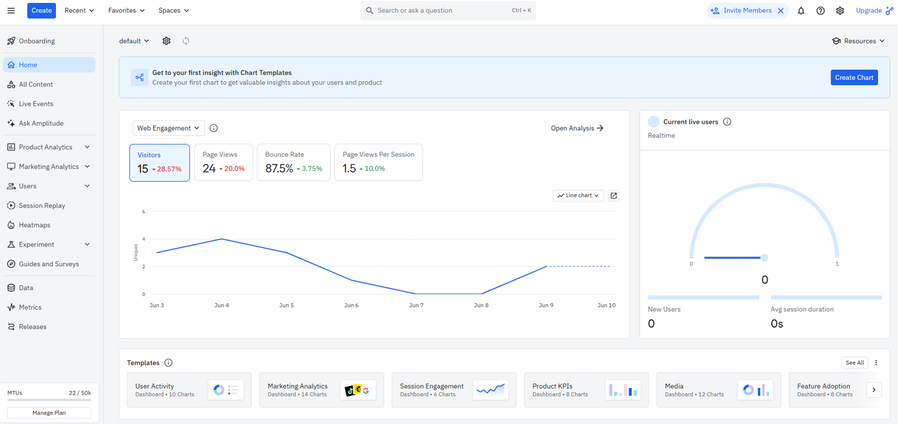
Task: Click the Create Chart button
Action: click(854, 78)
